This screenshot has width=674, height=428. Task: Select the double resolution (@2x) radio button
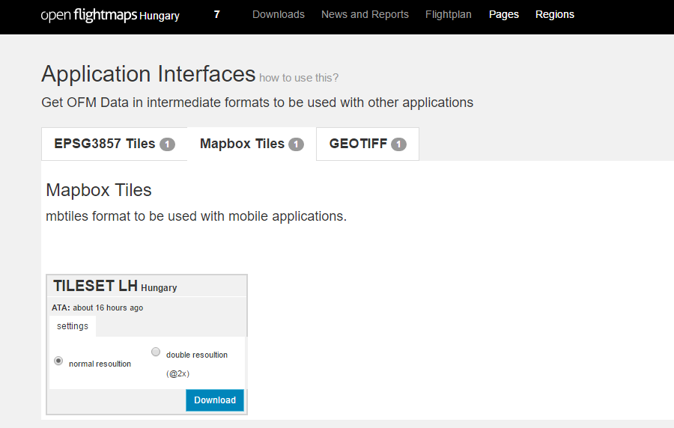156,352
